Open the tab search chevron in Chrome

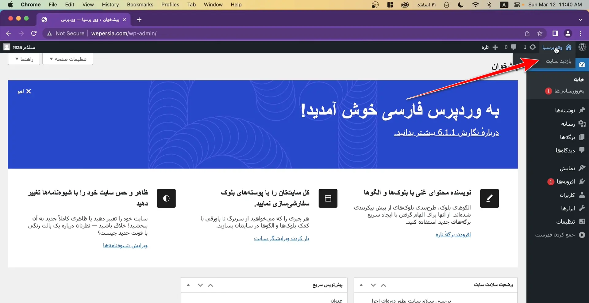click(x=580, y=20)
